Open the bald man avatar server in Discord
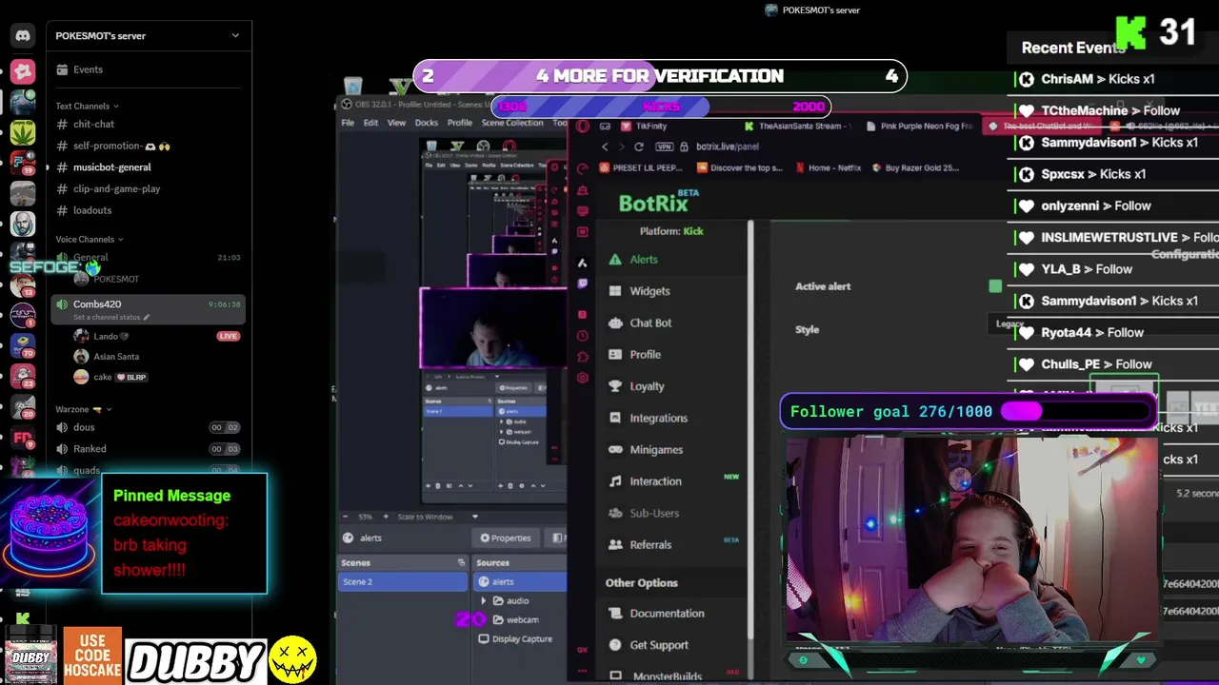Viewport: 1219px width, 685px height. pos(23,224)
